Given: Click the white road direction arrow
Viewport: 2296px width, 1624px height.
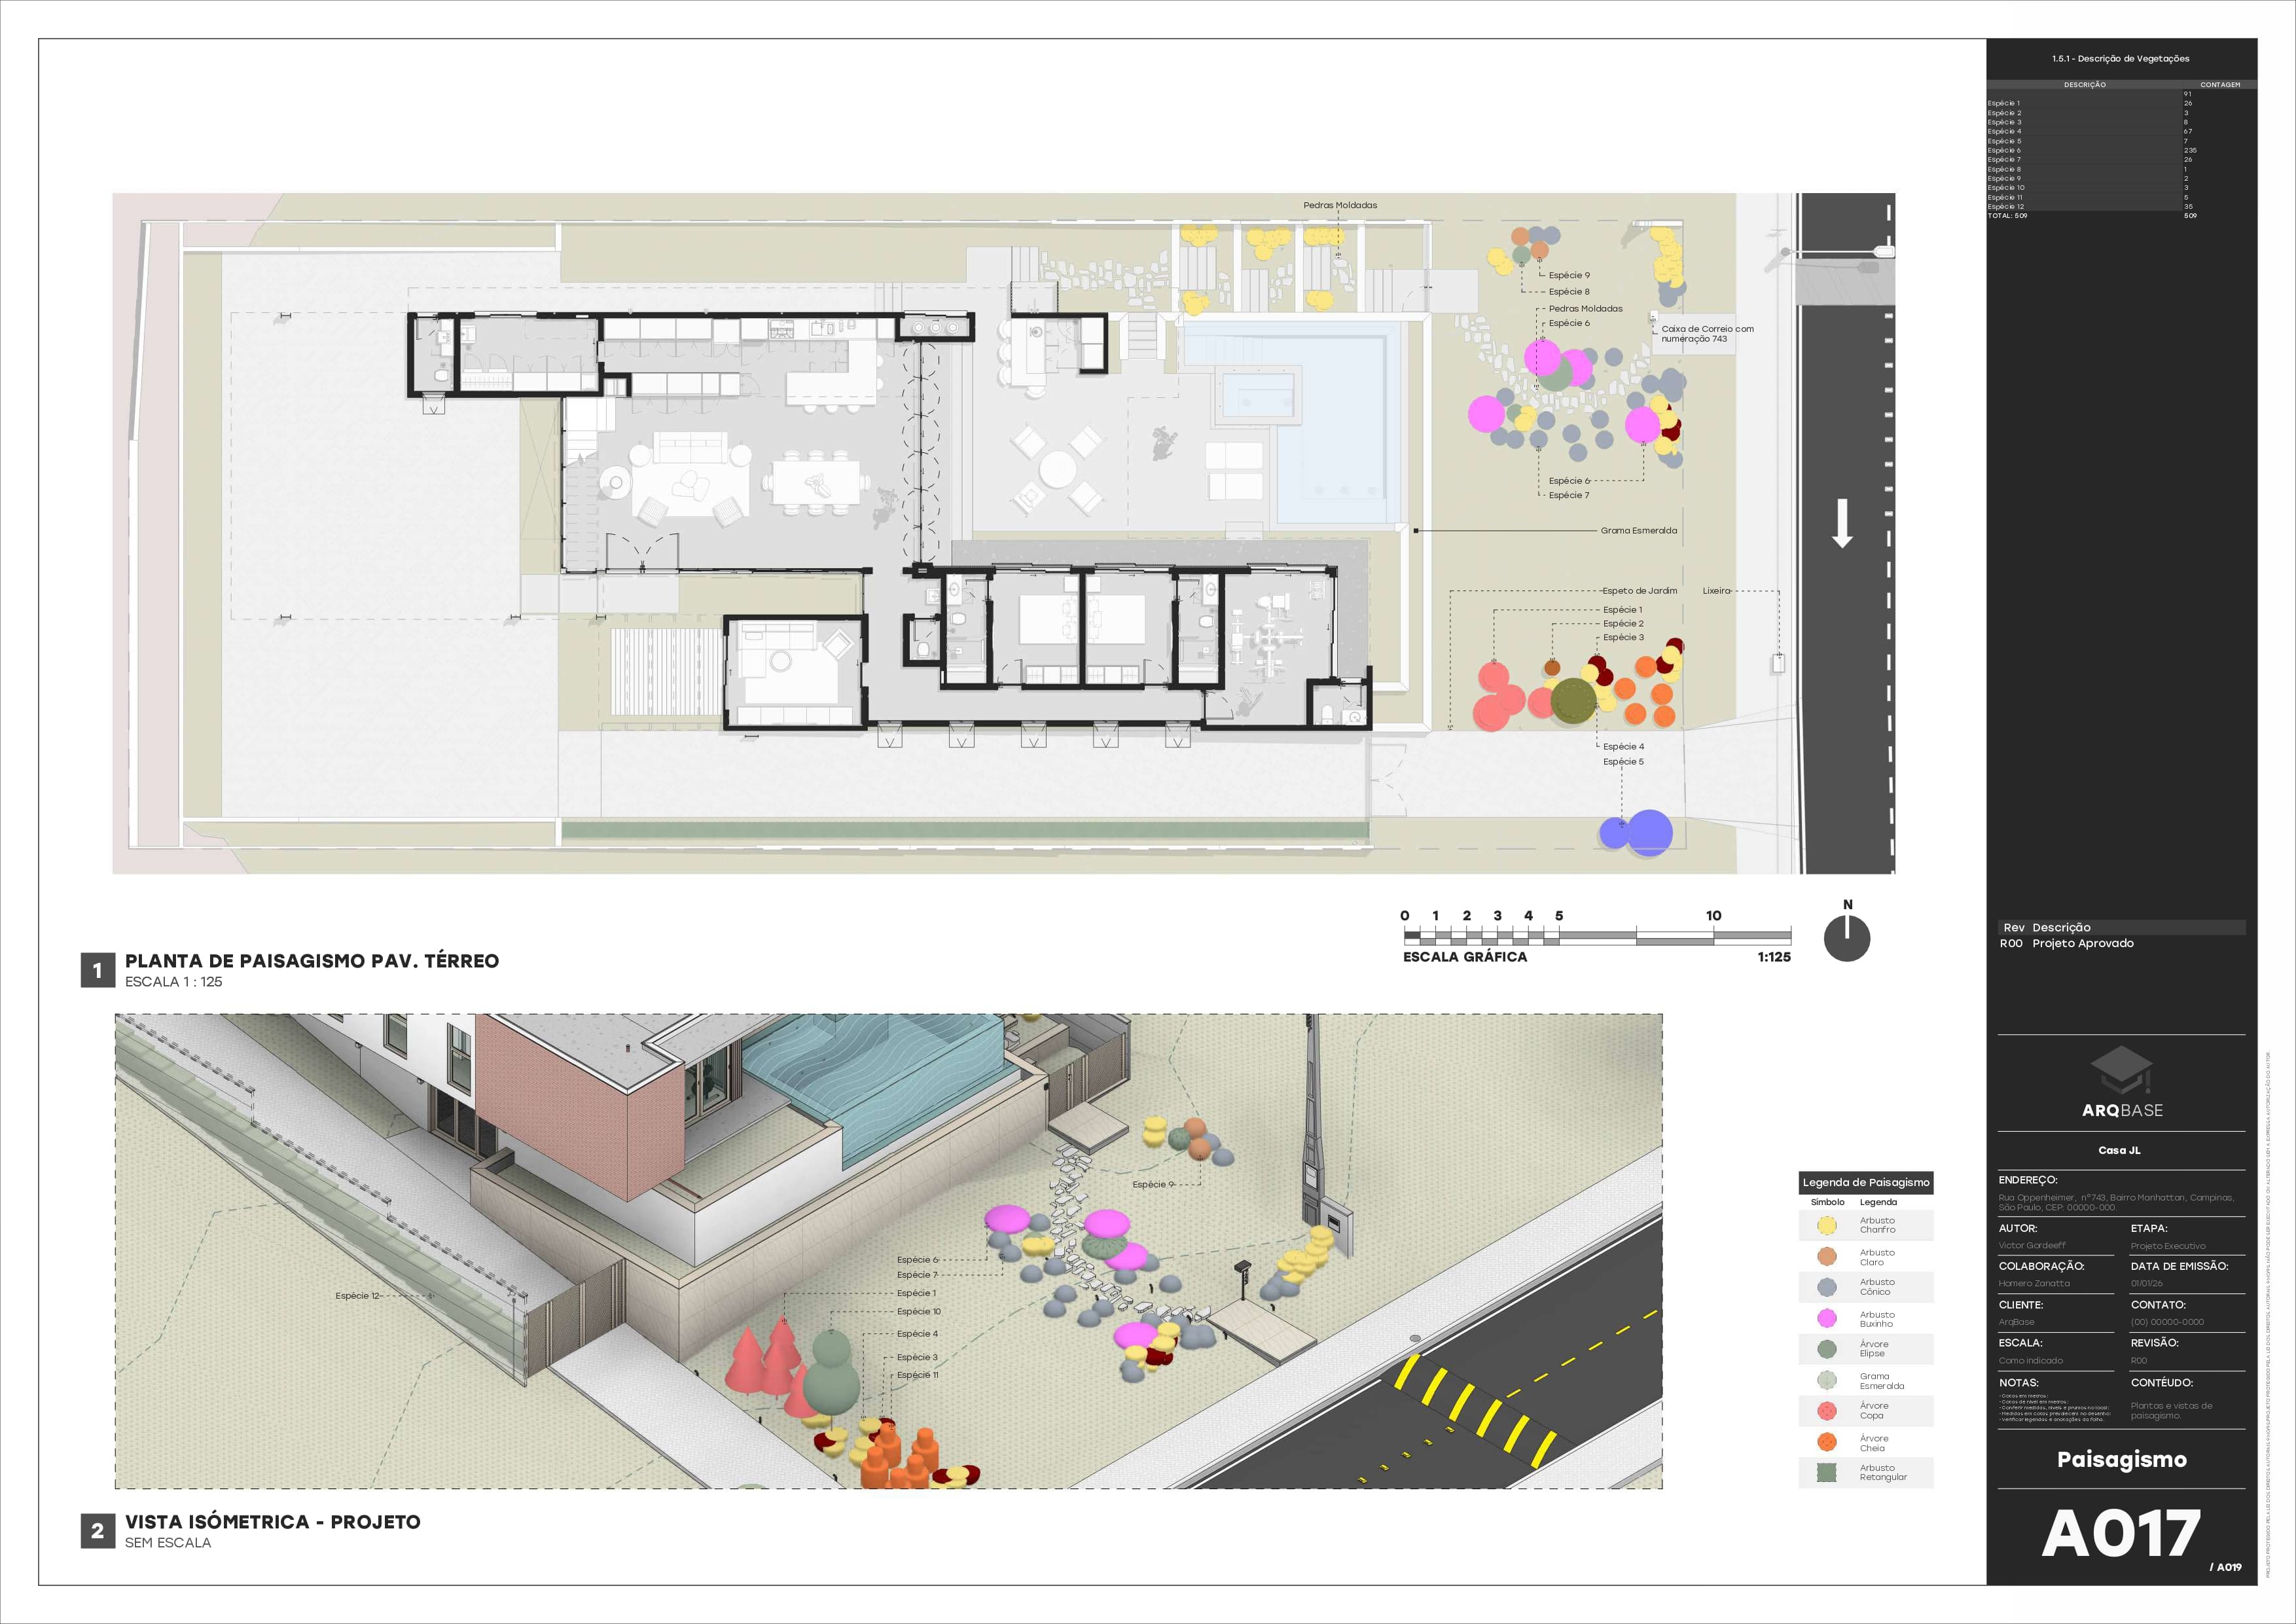Looking at the screenshot, I should 1842,523.
